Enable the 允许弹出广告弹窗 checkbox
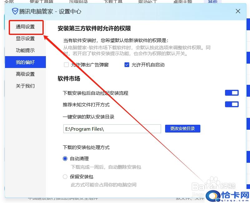Viewport: 250px width, 203px height. (66, 65)
